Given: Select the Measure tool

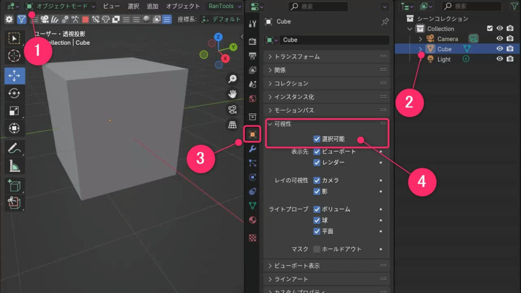Looking at the screenshot, I should pyautogui.click(x=14, y=166).
